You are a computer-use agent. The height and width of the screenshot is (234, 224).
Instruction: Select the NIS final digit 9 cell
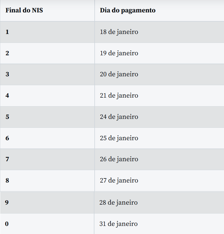click(x=7, y=202)
